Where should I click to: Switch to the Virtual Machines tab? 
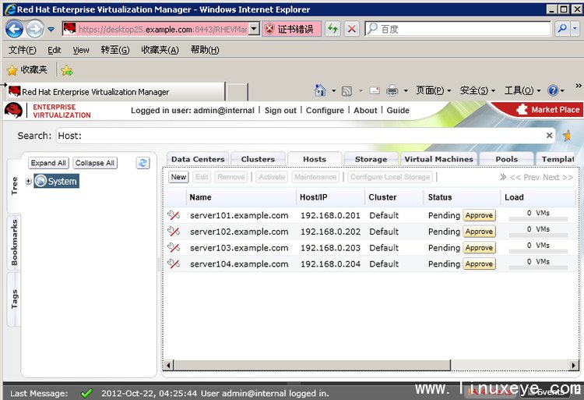(x=438, y=159)
